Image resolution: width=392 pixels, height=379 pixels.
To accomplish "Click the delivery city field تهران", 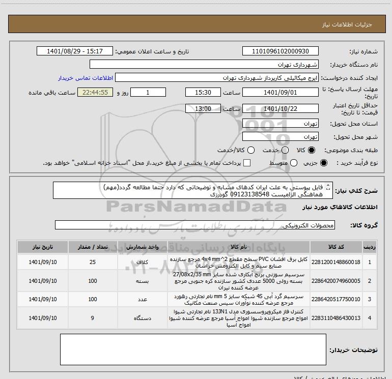I will (280, 137).
